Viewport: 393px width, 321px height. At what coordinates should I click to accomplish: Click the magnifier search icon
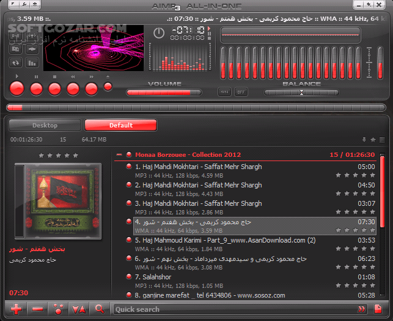pyautogui.click(x=99, y=309)
